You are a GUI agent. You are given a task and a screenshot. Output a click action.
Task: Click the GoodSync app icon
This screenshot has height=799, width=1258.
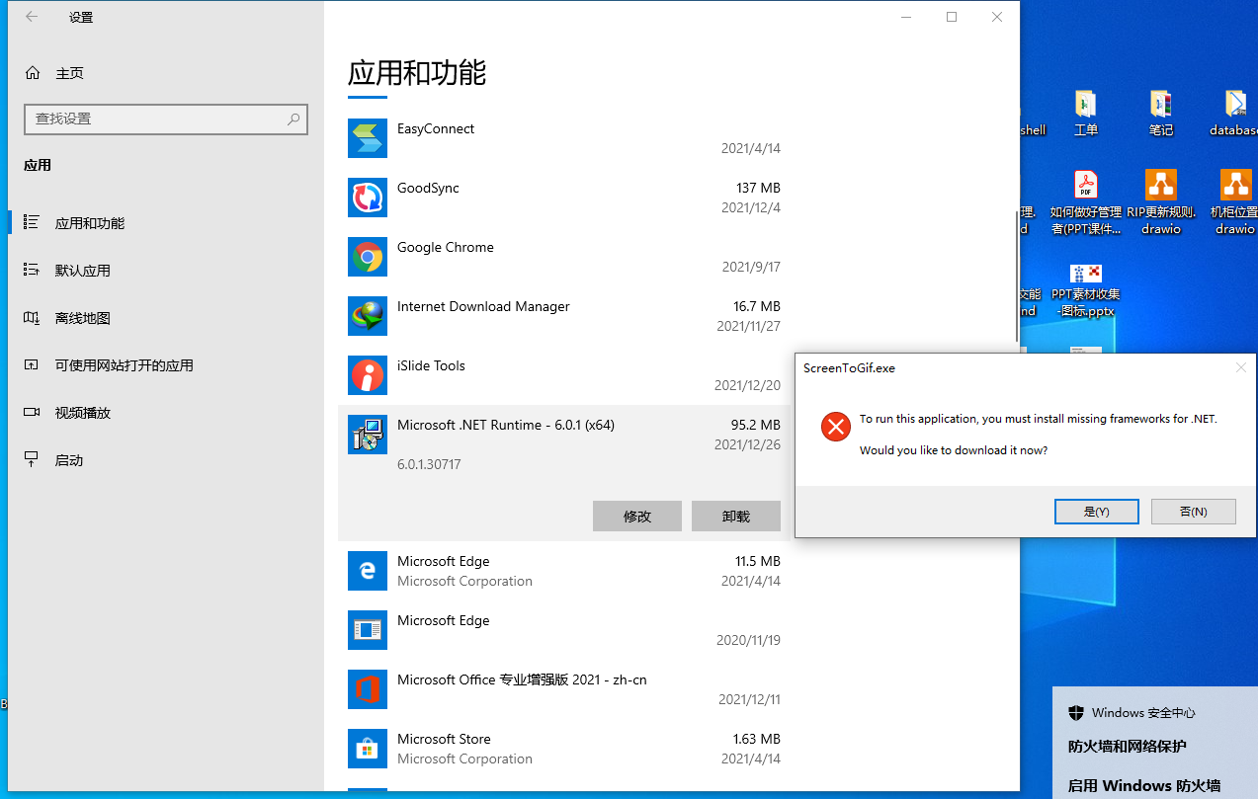[368, 198]
